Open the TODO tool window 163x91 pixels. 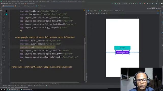5,86
